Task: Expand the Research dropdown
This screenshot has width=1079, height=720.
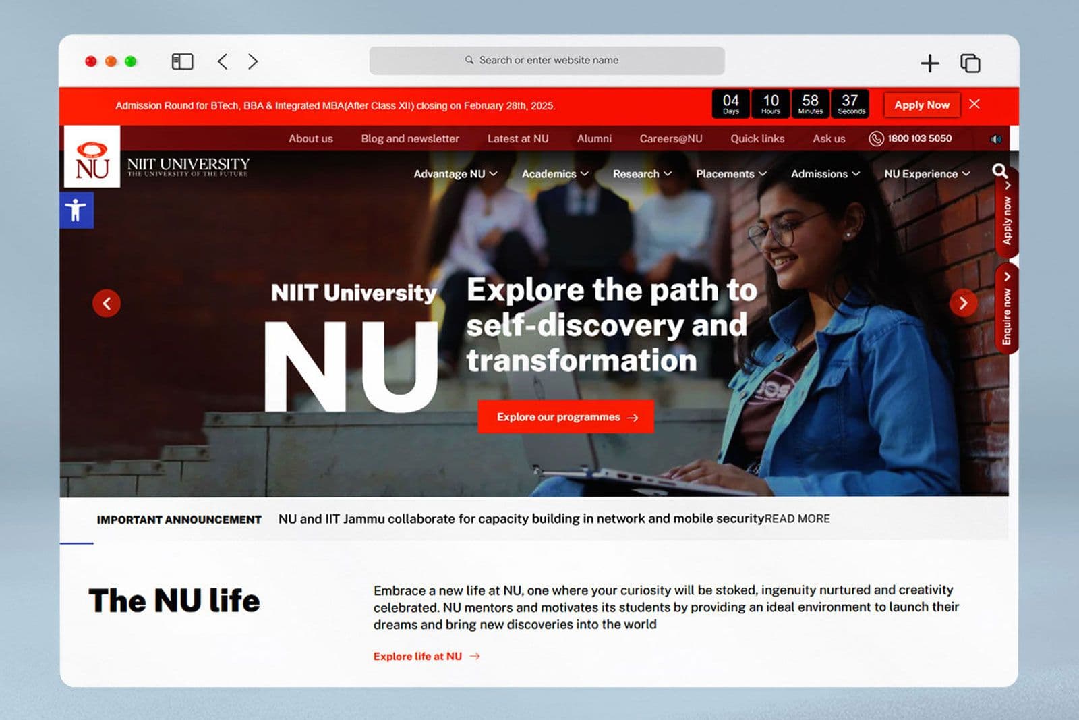Action: point(642,174)
